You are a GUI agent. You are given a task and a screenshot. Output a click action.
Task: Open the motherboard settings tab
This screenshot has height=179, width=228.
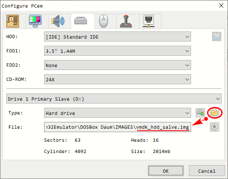coord(13,21)
